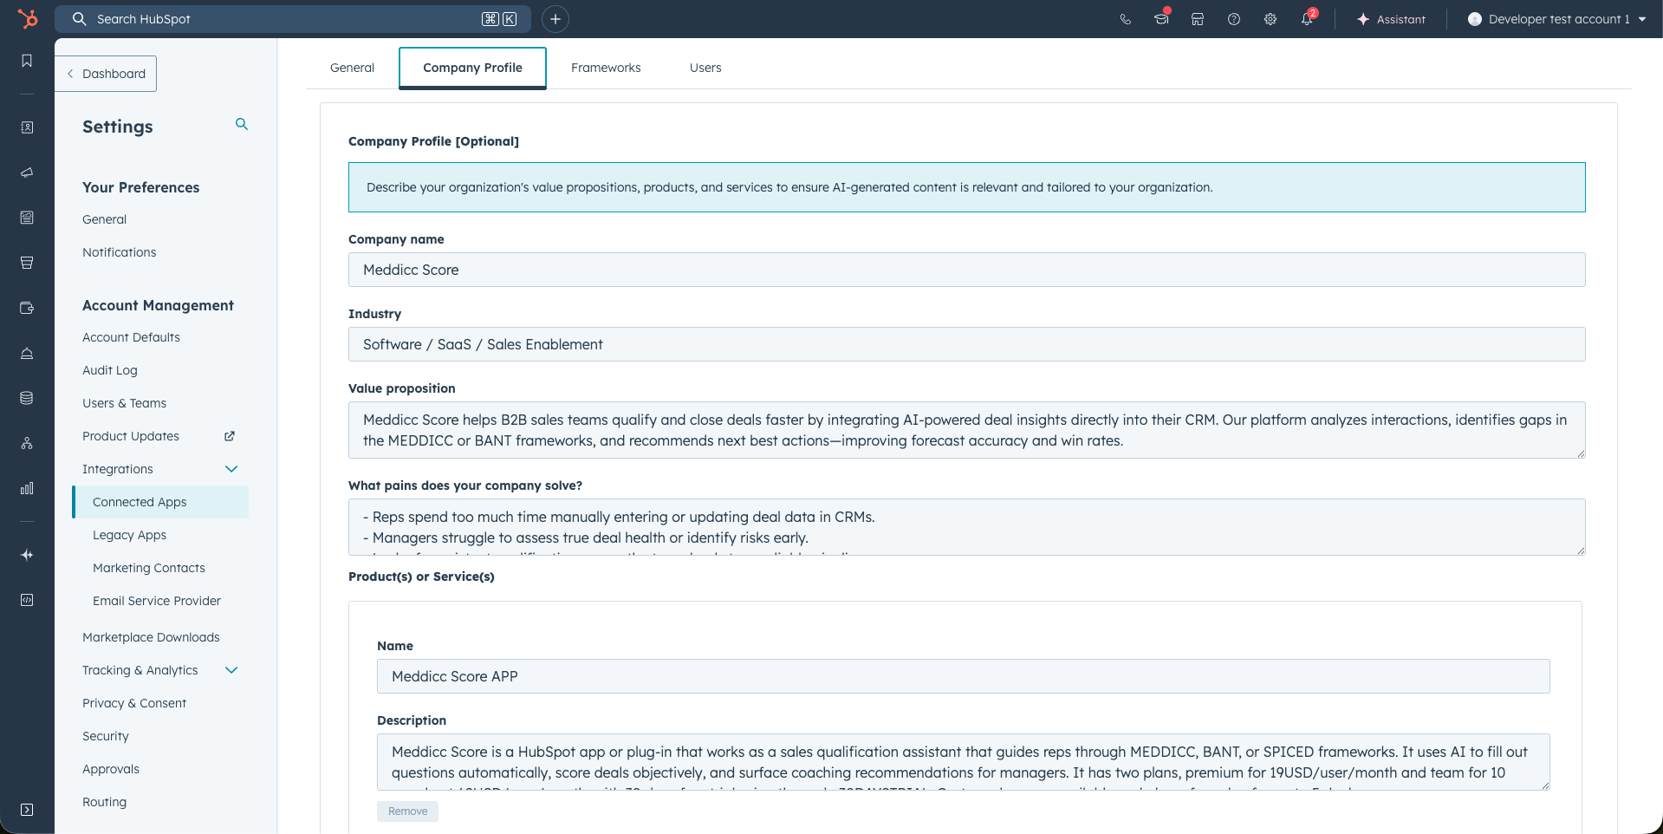The image size is (1663, 834).
Task: Click the help question mark icon
Action: pos(1234,19)
